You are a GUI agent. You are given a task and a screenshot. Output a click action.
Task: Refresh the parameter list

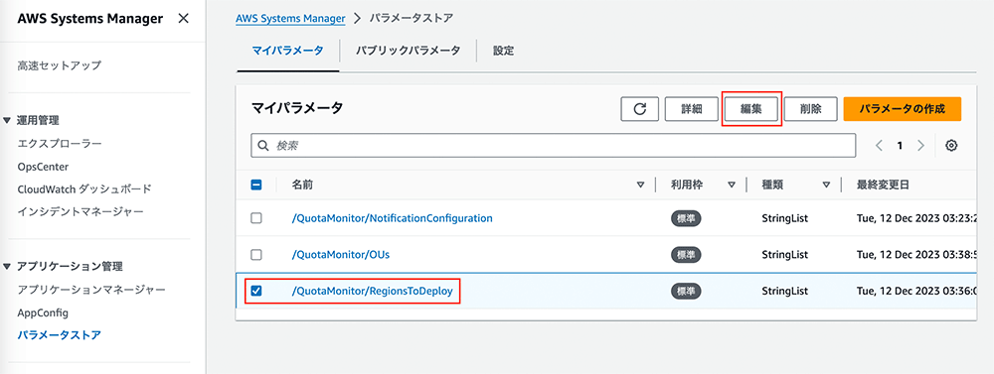tap(639, 109)
